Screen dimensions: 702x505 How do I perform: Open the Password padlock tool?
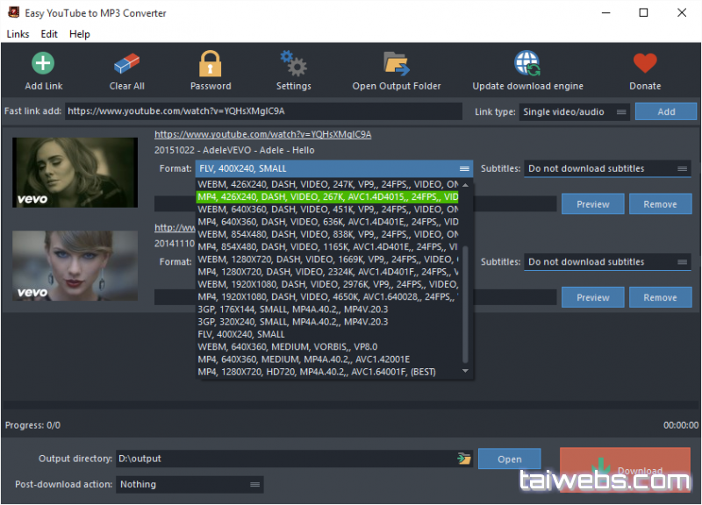211,64
